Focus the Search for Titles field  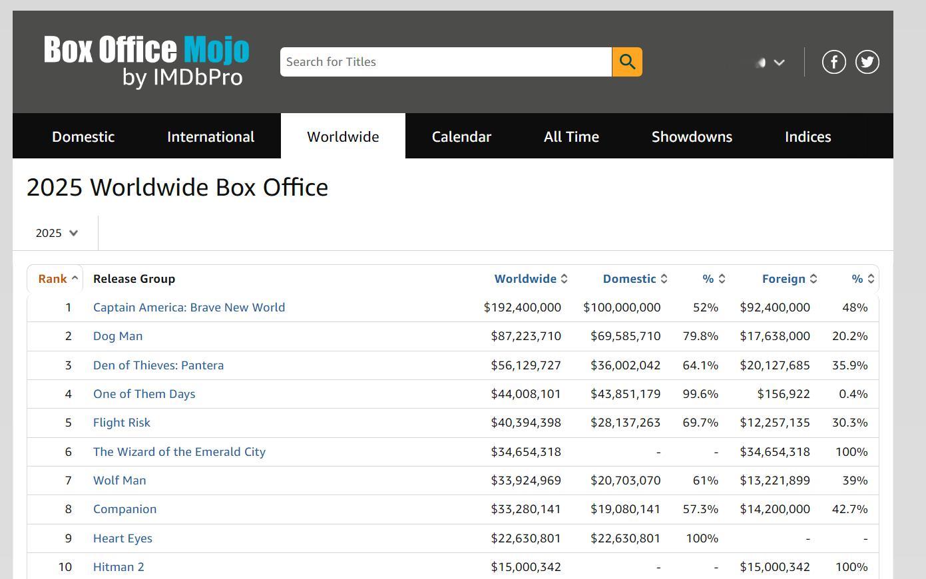pos(446,62)
